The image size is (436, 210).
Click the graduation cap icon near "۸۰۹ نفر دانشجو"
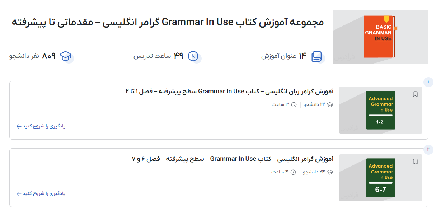click(x=65, y=56)
